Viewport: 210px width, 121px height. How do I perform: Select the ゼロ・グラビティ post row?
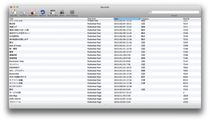pyautogui.click(x=105, y=71)
